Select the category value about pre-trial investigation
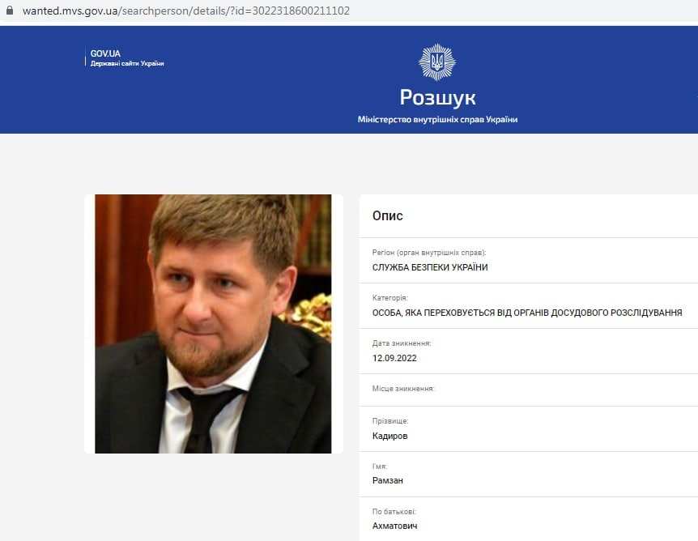Image resolution: width=698 pixels, height=541 pixels. coord(527,313)
